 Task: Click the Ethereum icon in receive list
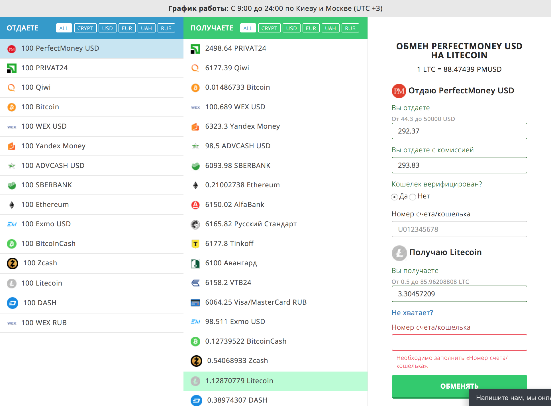pos(195,185)
